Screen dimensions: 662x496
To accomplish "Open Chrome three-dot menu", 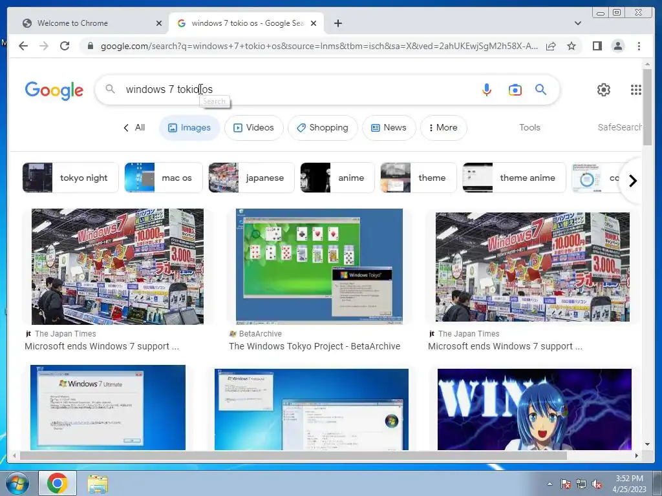I will click(x=639, y=46).
